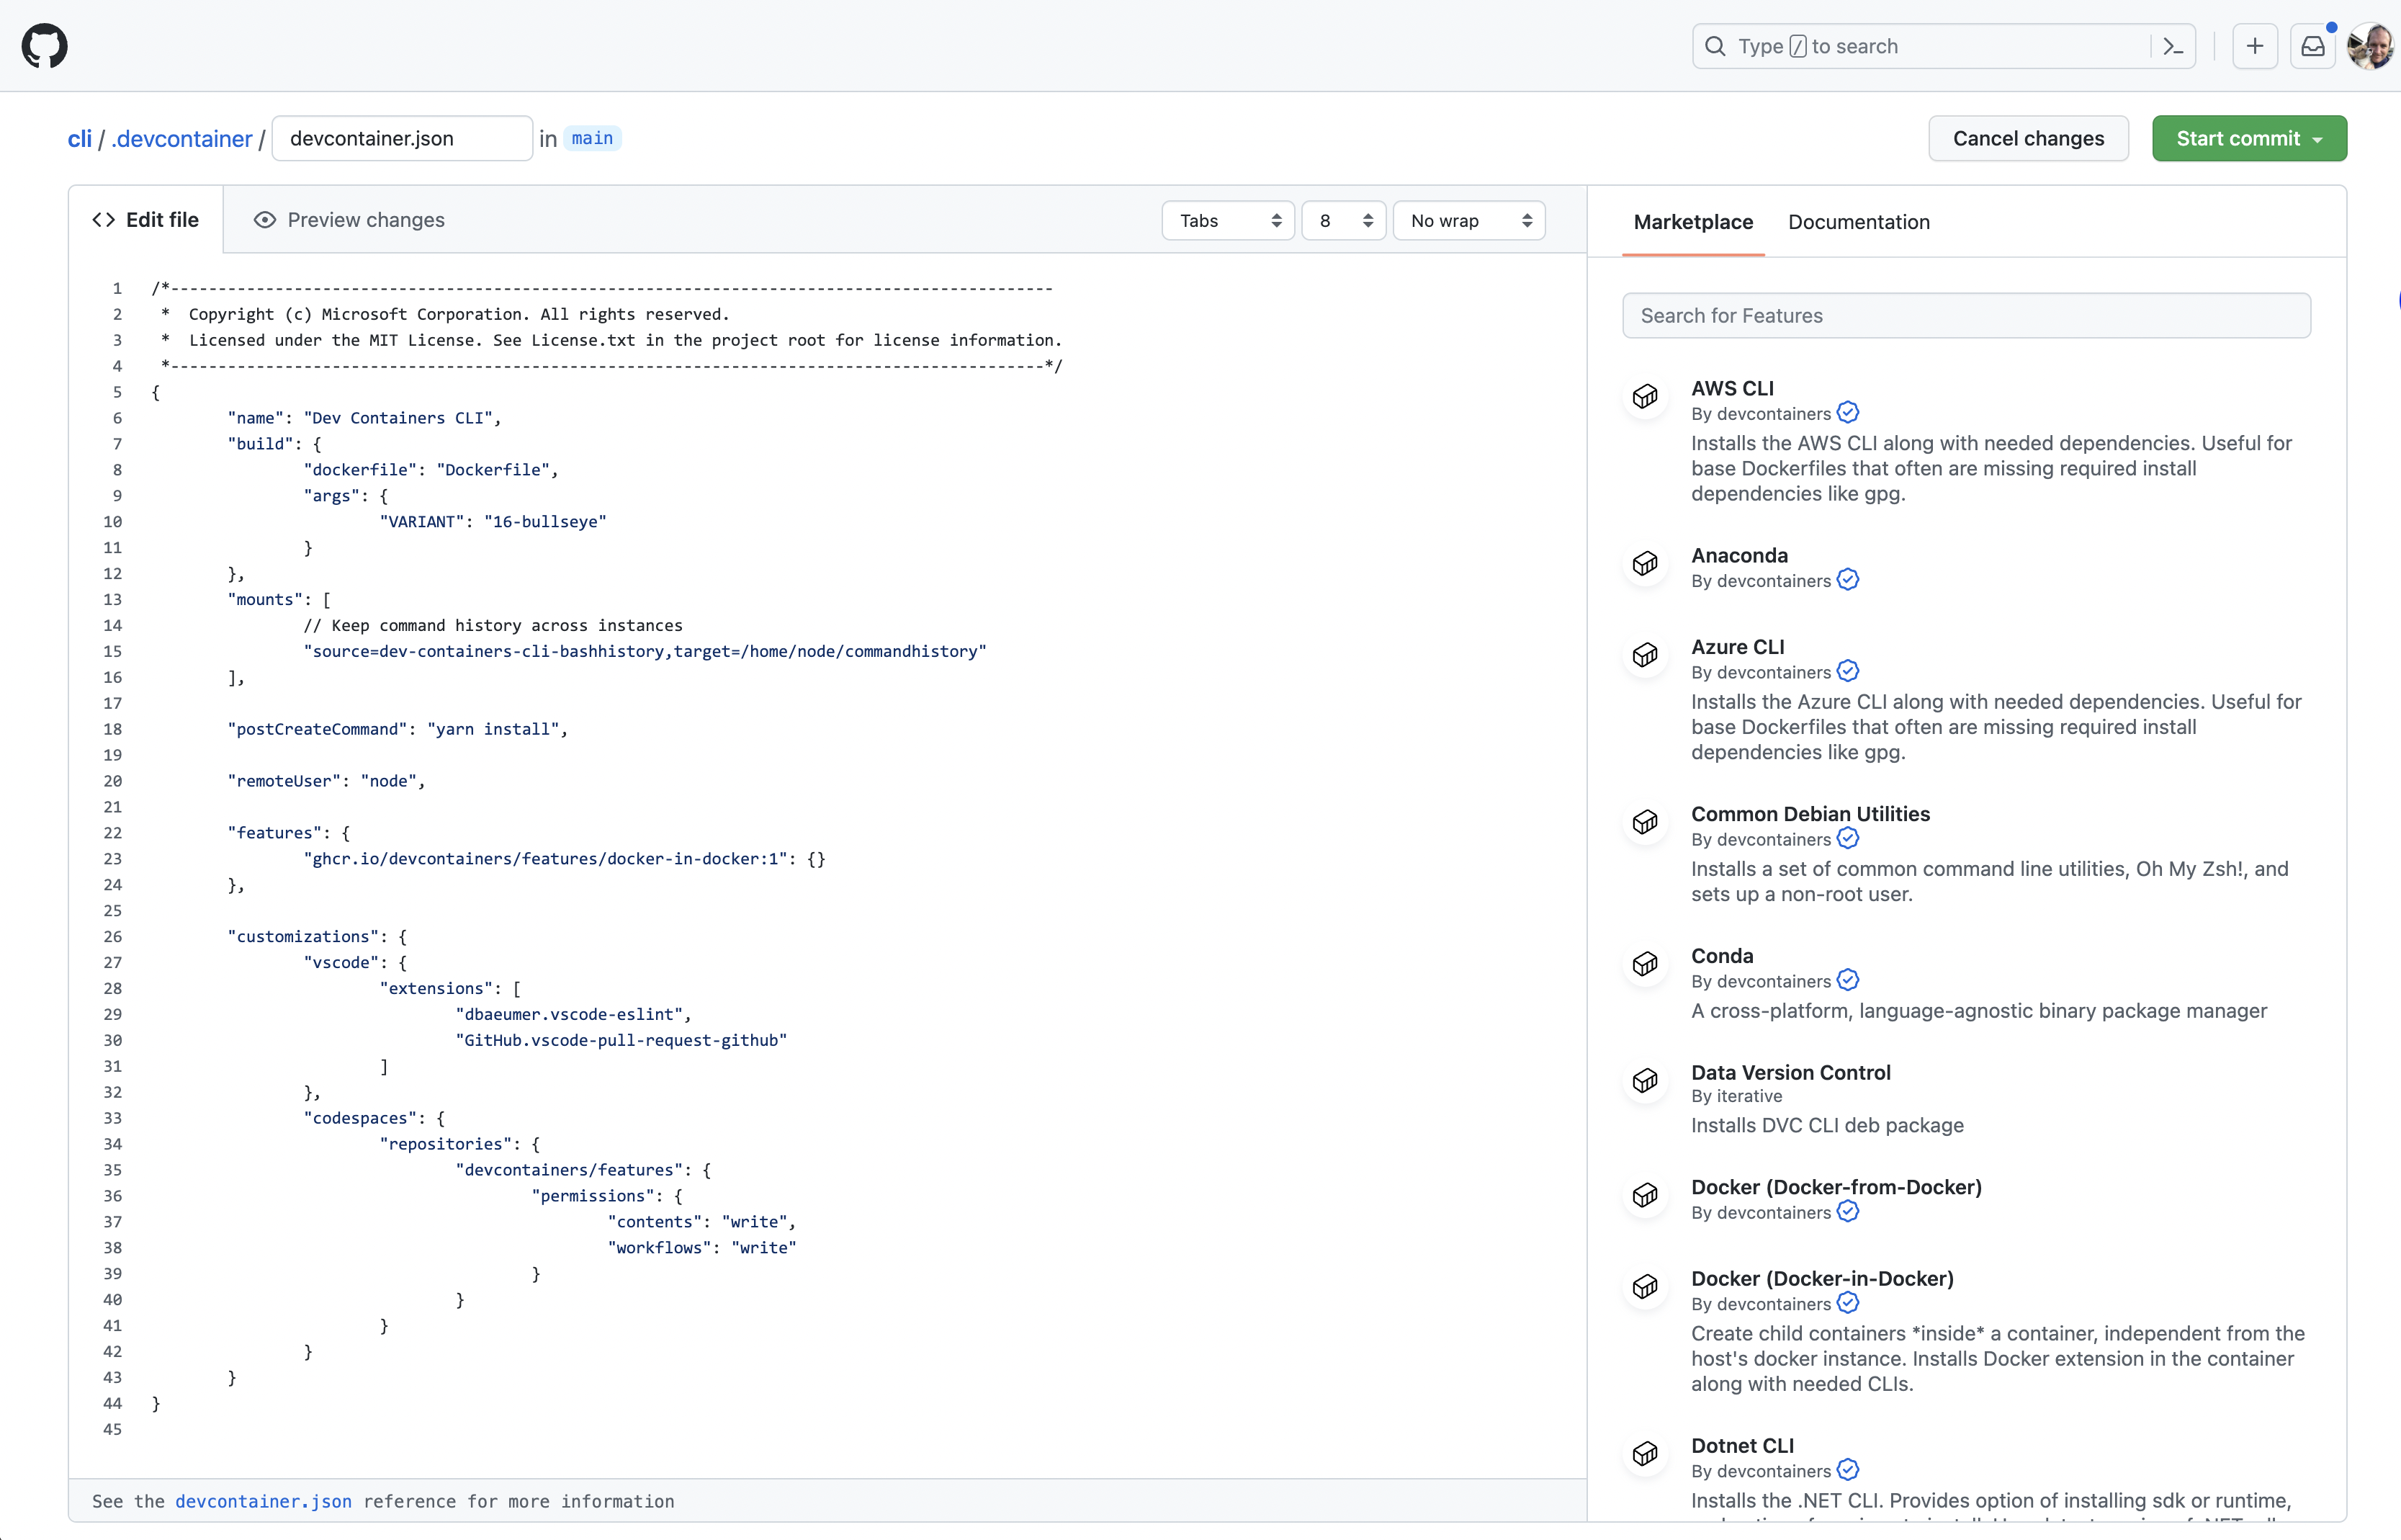Open the No wrap dropdown
The image size is (2401, 1540).
pyautogui.click(x=1469, y=220)
